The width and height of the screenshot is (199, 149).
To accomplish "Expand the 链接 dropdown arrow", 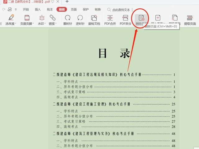I will pyautogui.click(x=56, y=23).
